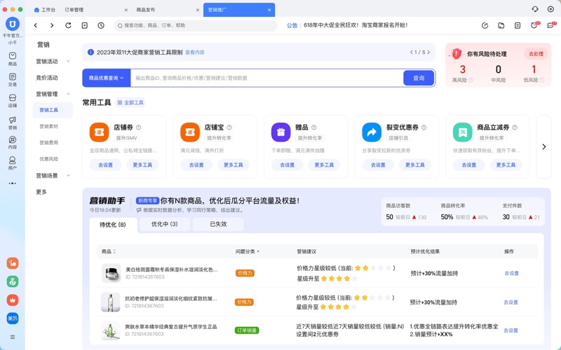Viewport: 561px width, 350px height.
Task: Click the product ID search input field
Action: pos(266,78)
